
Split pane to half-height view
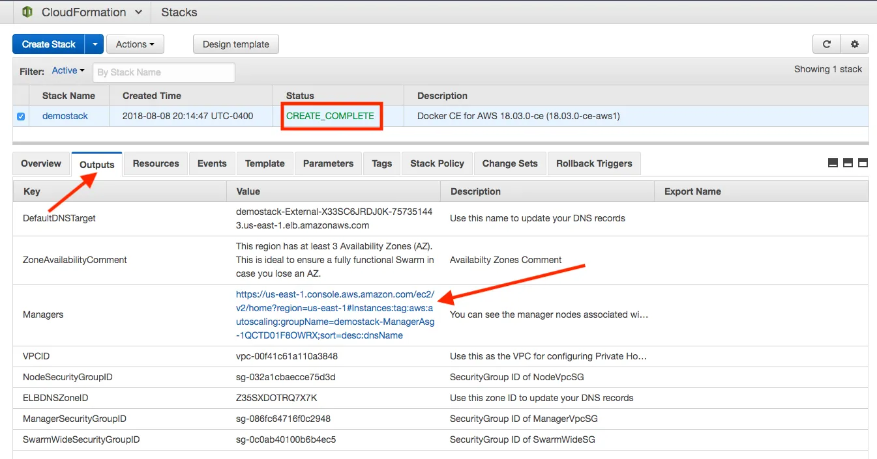click(848, 163)
